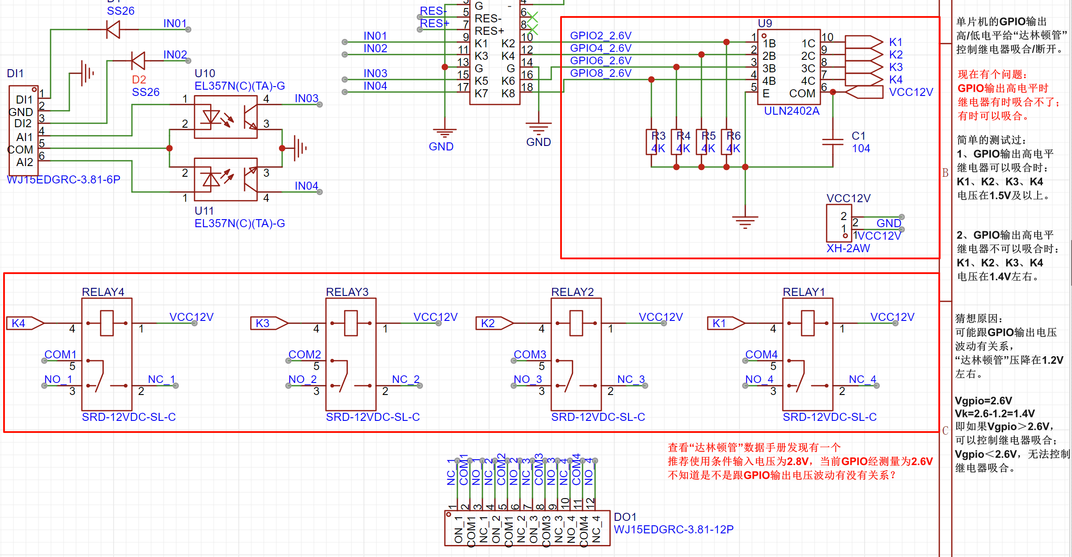Select the D2 SS26 diode symbol
Image resolution: width=1072 pixels, height=557 pixels.
click(x=138, y=61)
